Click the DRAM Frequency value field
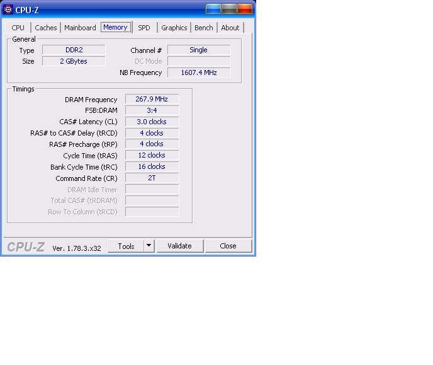Image resolution: width=433 pixels, height=365 pixels. pos(152,100)
